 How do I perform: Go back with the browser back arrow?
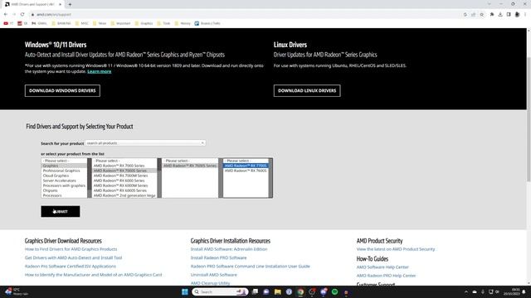[6, 15]
